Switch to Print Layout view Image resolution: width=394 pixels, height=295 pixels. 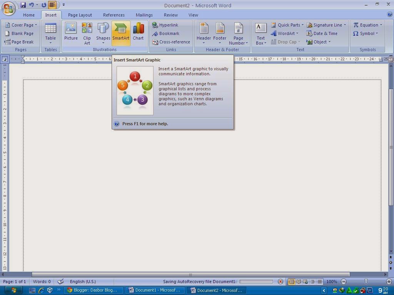click(x=292, y=282)
